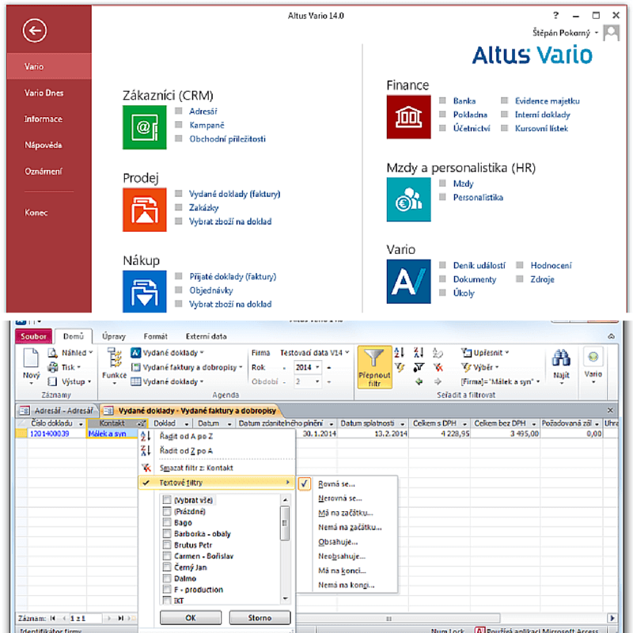This screenshot has height=633, width=633.
Task: Switch to the Úpravy ribbon tab
Action: pyautogui.click(x=114, y=336)
